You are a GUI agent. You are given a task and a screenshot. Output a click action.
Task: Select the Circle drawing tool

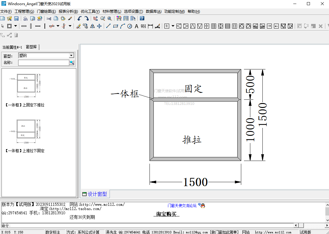pos(130,26)
